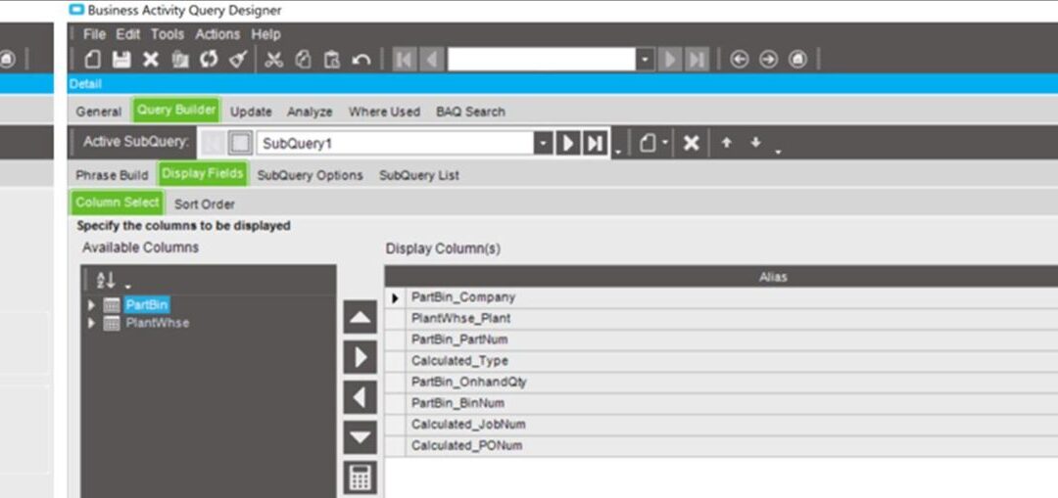
Task: Switch to the Phrase Build tab
Action: point(112,175)
